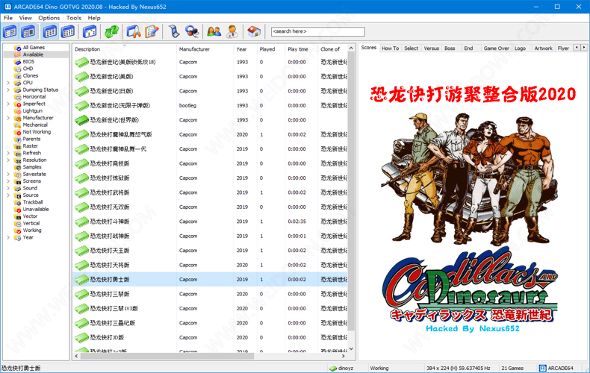Switch to the Artwork tab

[544, 48]
